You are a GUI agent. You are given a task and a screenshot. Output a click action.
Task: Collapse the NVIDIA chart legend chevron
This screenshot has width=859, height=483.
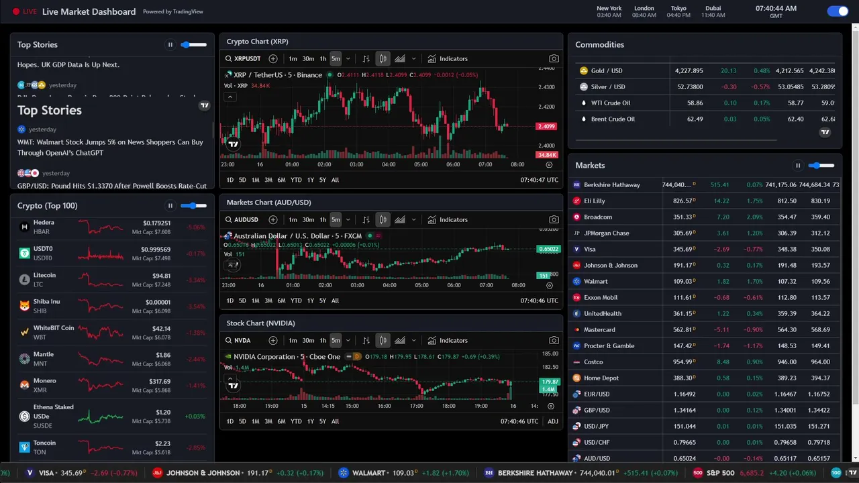(230, 378)
